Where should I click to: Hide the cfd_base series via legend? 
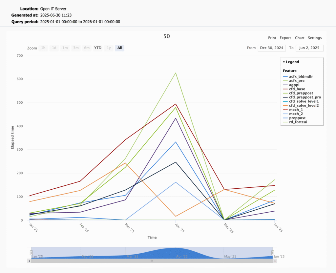[297, 89]
